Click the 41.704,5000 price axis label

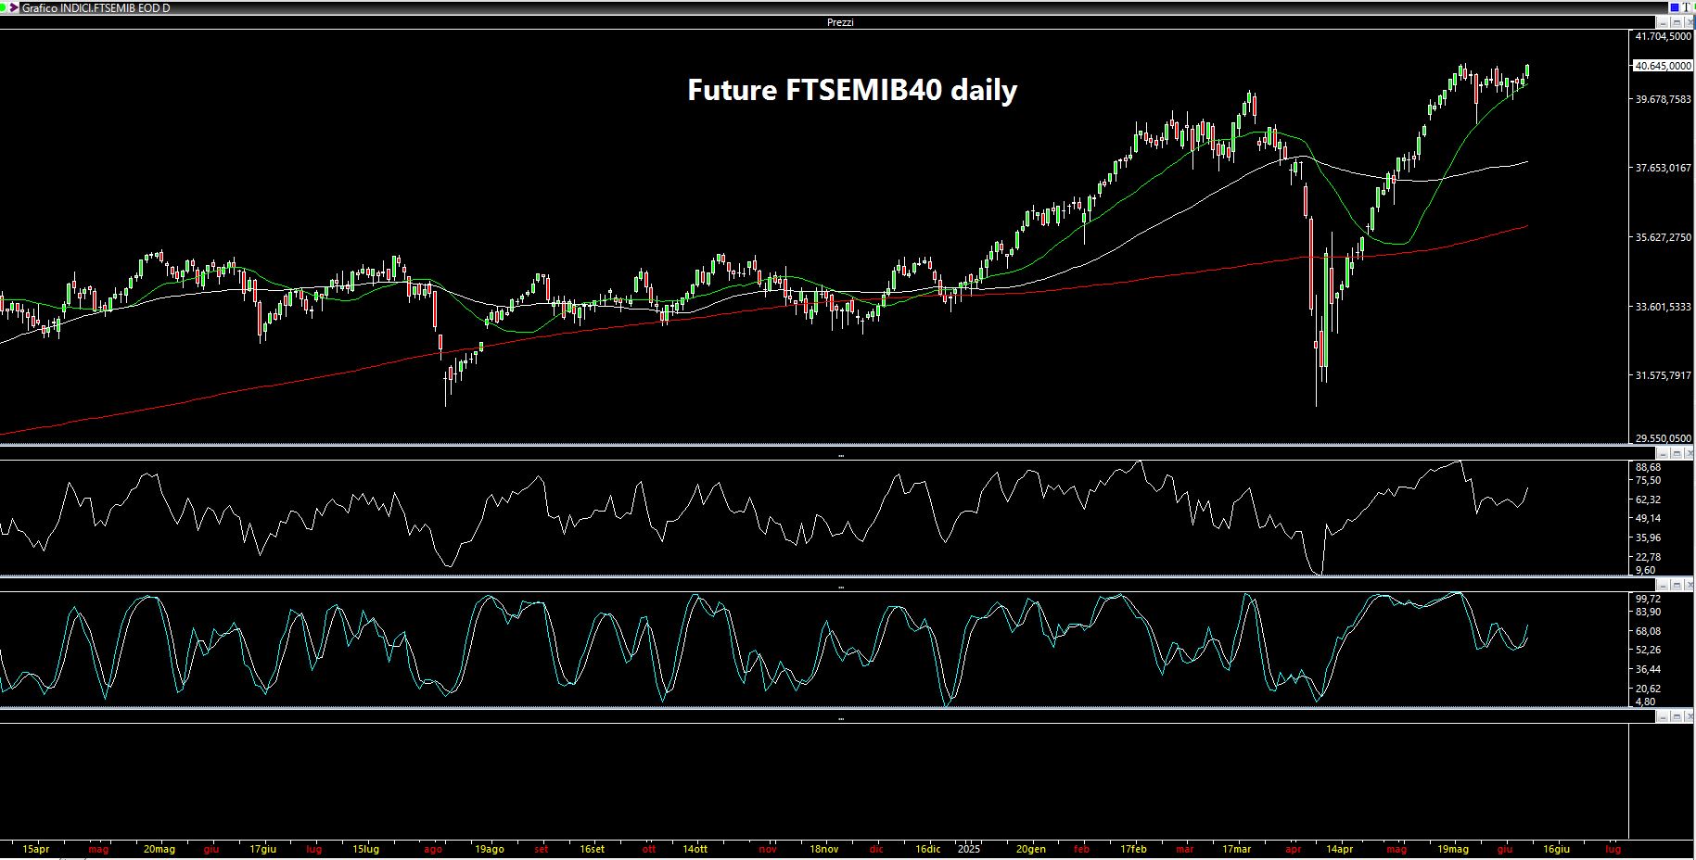(x=1664, y=36)
